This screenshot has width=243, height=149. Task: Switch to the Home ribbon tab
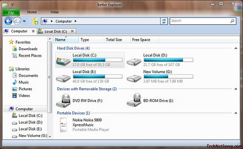32,12
